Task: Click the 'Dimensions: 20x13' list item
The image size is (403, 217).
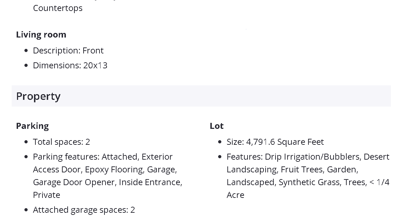Action: (x=70, y=65)
